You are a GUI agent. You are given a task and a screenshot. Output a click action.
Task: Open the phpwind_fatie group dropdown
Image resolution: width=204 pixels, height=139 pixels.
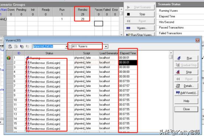pos(67,46)
